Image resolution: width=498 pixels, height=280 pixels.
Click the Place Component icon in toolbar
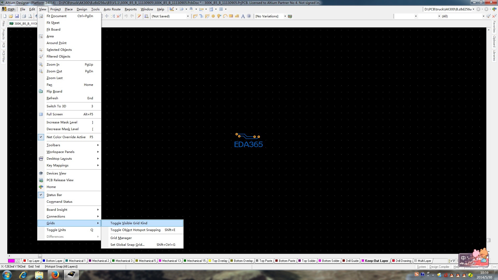(249, 16)
